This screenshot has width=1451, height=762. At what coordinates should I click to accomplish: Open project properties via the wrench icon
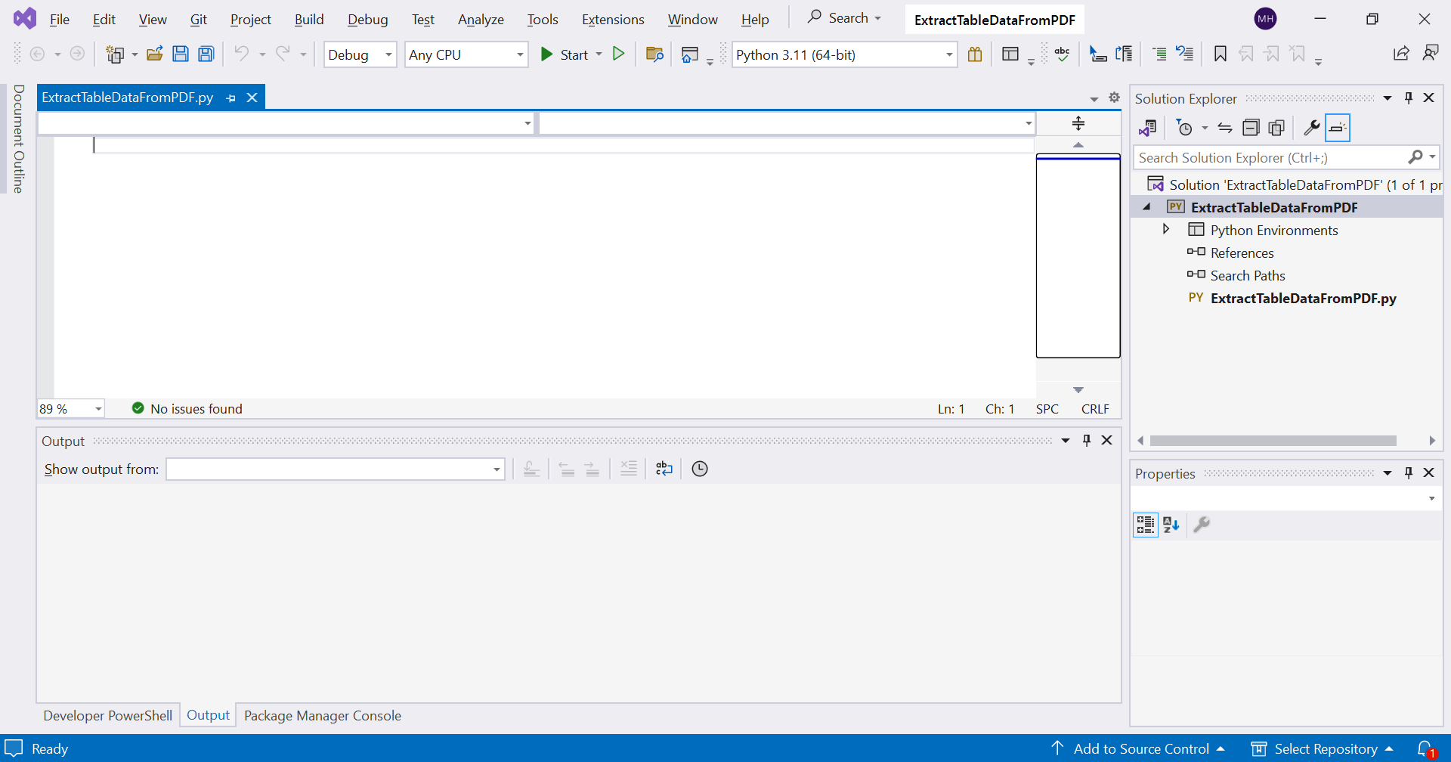[x=1312, y=128]
